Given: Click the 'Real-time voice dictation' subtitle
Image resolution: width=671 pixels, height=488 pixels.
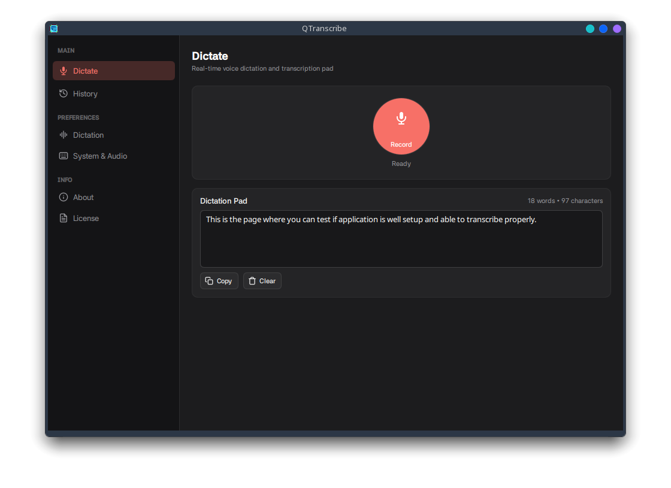Looking at the screenshot, I should [263, 68].
